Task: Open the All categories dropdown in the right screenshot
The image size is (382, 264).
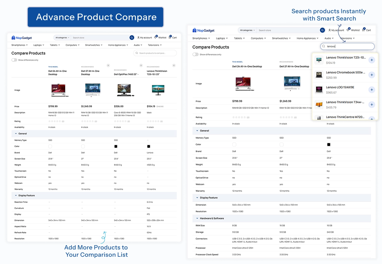Action: [247, 30]
